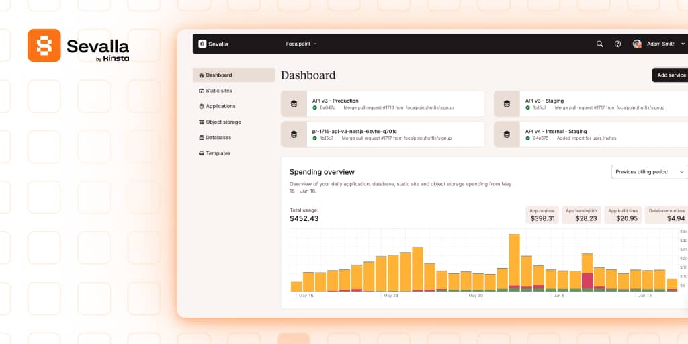Click Adam Smith's profile avatar
Image resolution: width=688 pixels, height=344 pixels.
[x=637, y=44]
